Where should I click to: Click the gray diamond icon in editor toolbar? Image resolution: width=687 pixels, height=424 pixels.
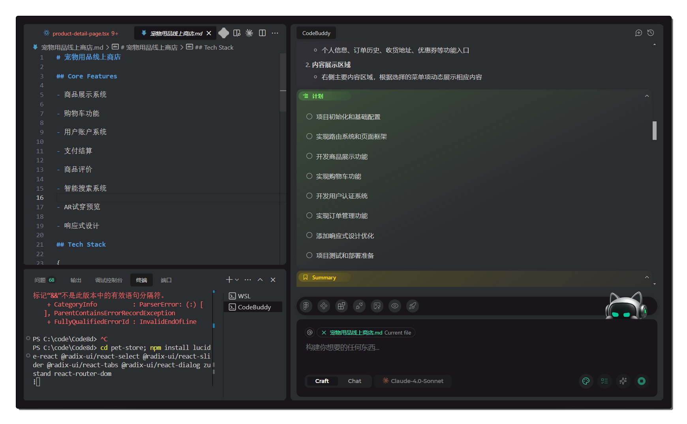[223, 33]
